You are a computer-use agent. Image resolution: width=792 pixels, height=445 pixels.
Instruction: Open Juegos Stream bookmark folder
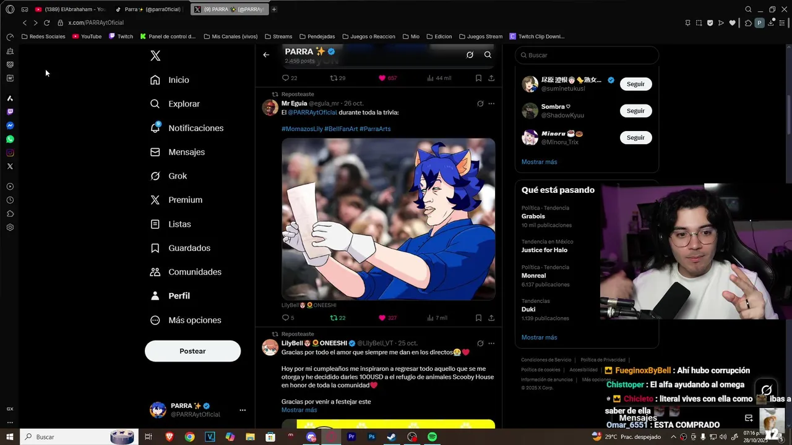click(480, 36)
